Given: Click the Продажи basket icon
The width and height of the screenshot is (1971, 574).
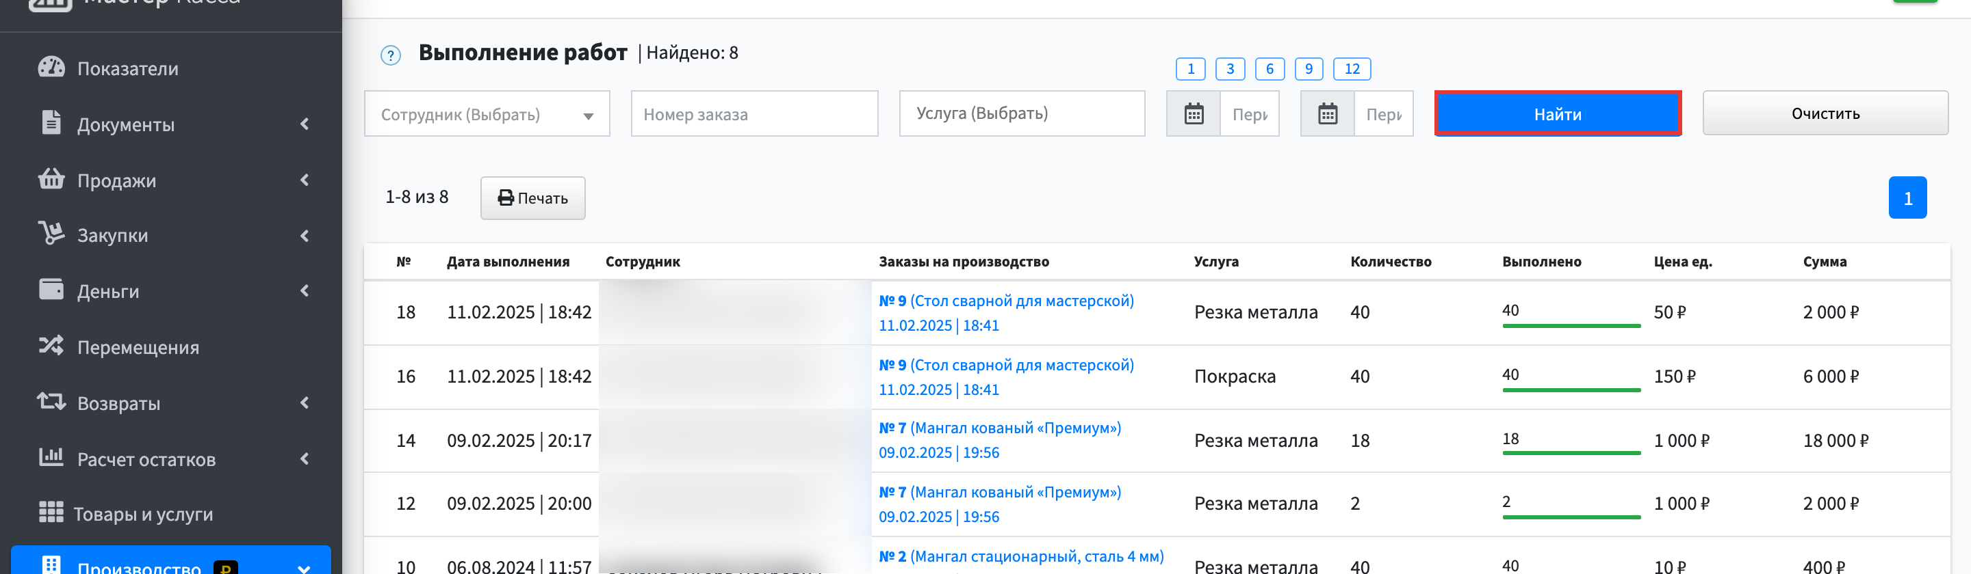Looking at the screenshot, I should point(51,179).
